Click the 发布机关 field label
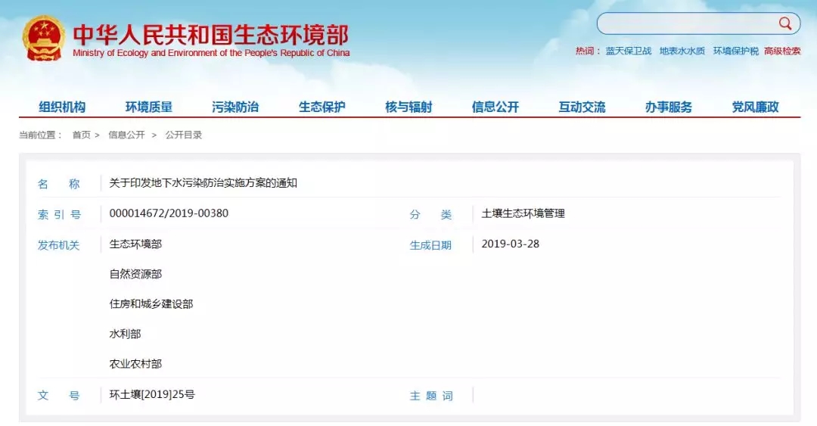This screenshot has width=817, height=426. click(58, 246)
